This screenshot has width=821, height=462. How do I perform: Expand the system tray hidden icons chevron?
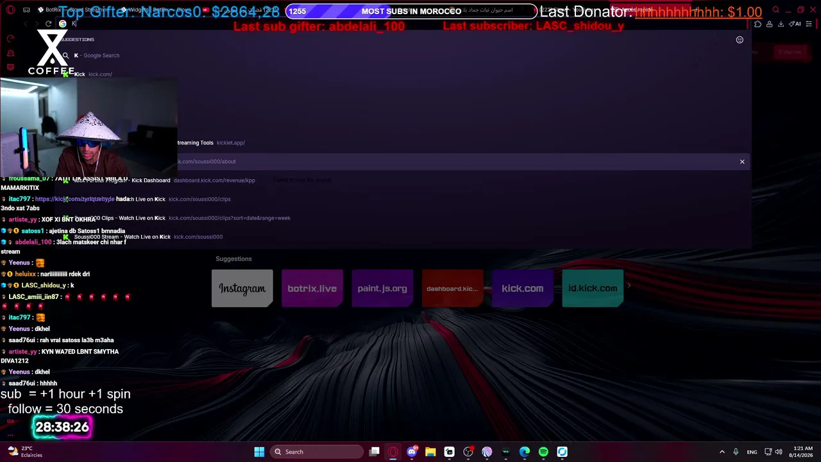tap(722, 452)
